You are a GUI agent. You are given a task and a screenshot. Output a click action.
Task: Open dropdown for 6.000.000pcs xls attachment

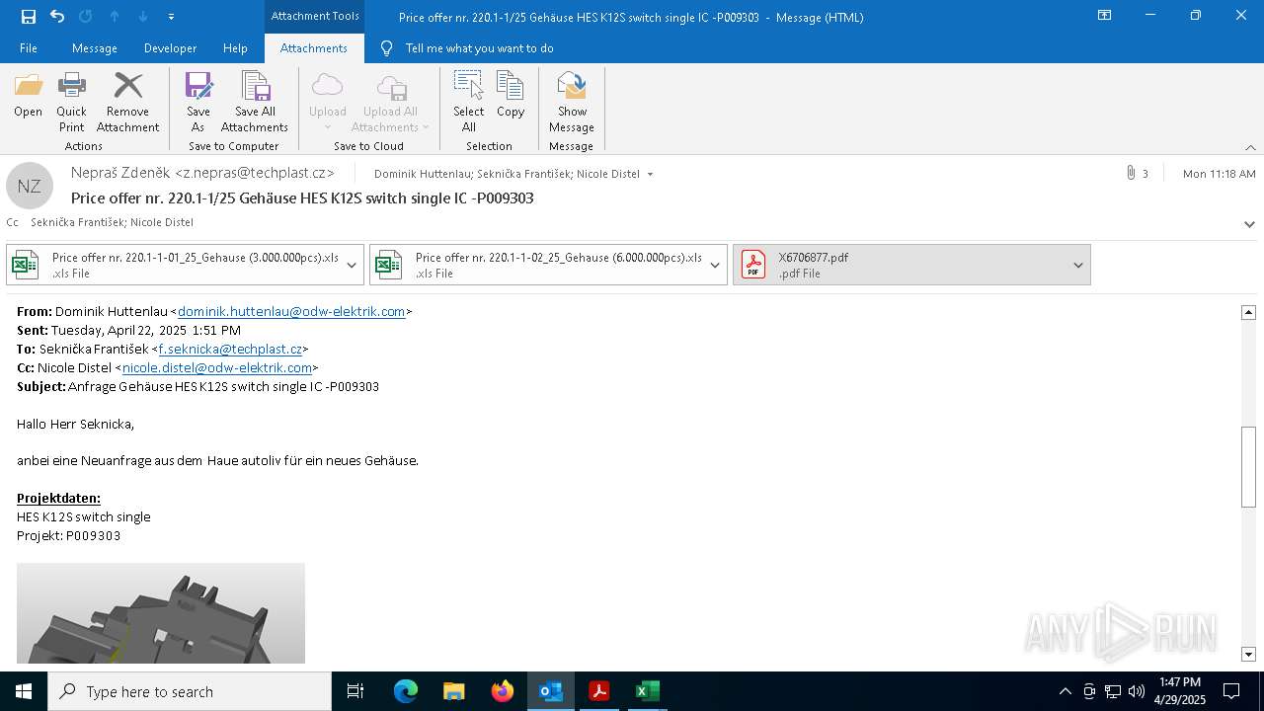pyautogui.click(x=715, y=265)
